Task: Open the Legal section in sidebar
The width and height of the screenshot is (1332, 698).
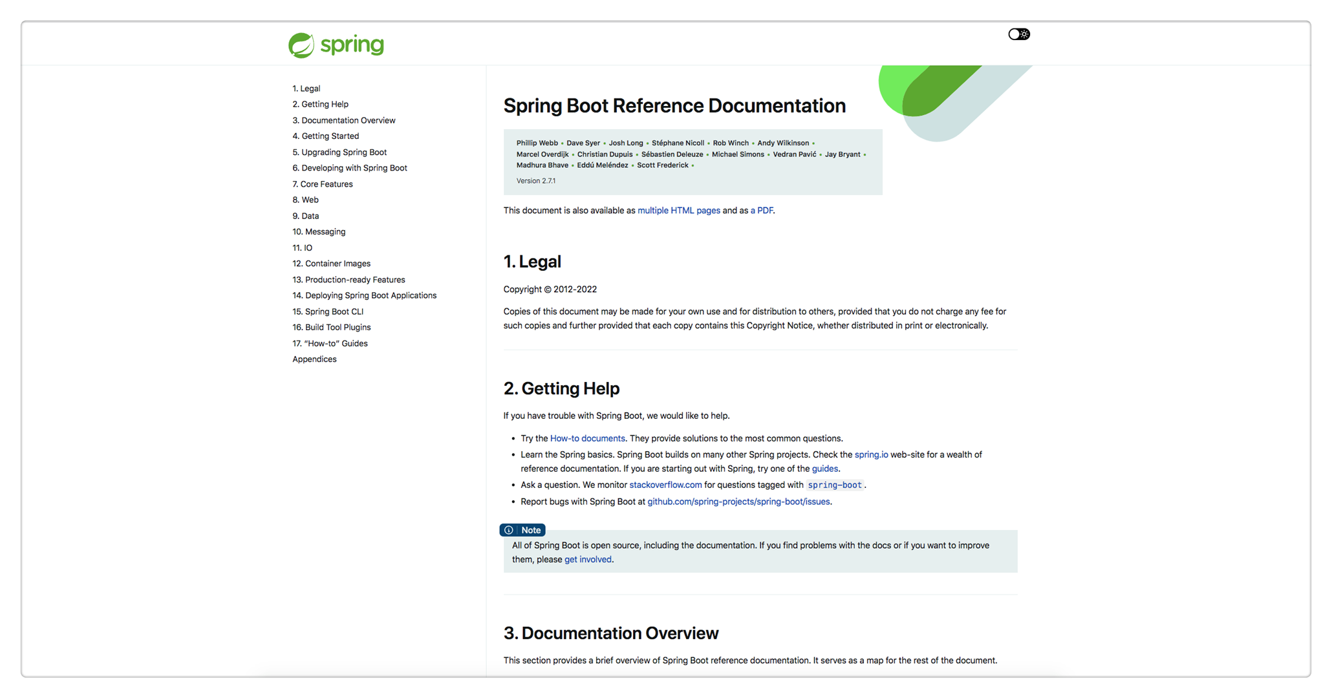Action: coord(306,89)
